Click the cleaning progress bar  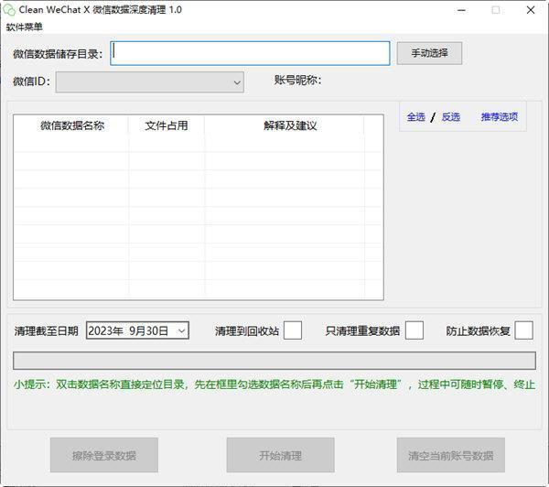[274, 359]
